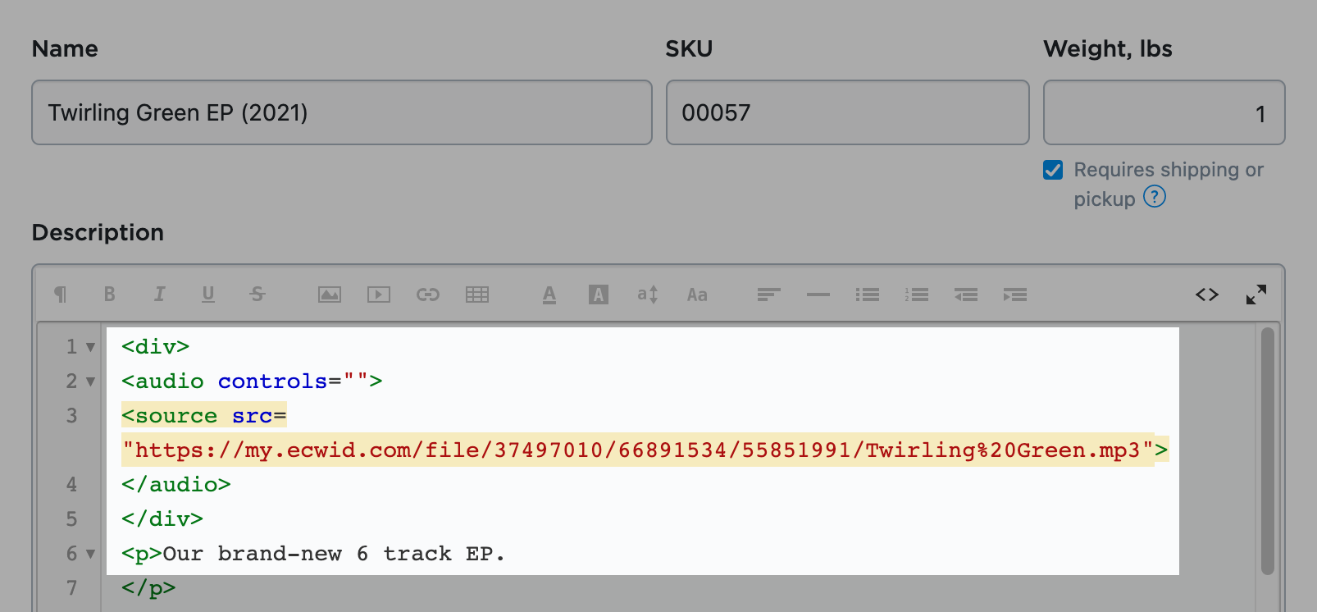The height and width of the screenshot is (612, 1317).
Task: Open the shipping help question mark
Action: (1155, 197)
